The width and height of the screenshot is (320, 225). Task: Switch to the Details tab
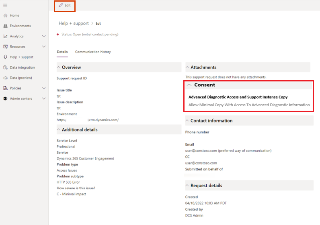tap(62, 52)
